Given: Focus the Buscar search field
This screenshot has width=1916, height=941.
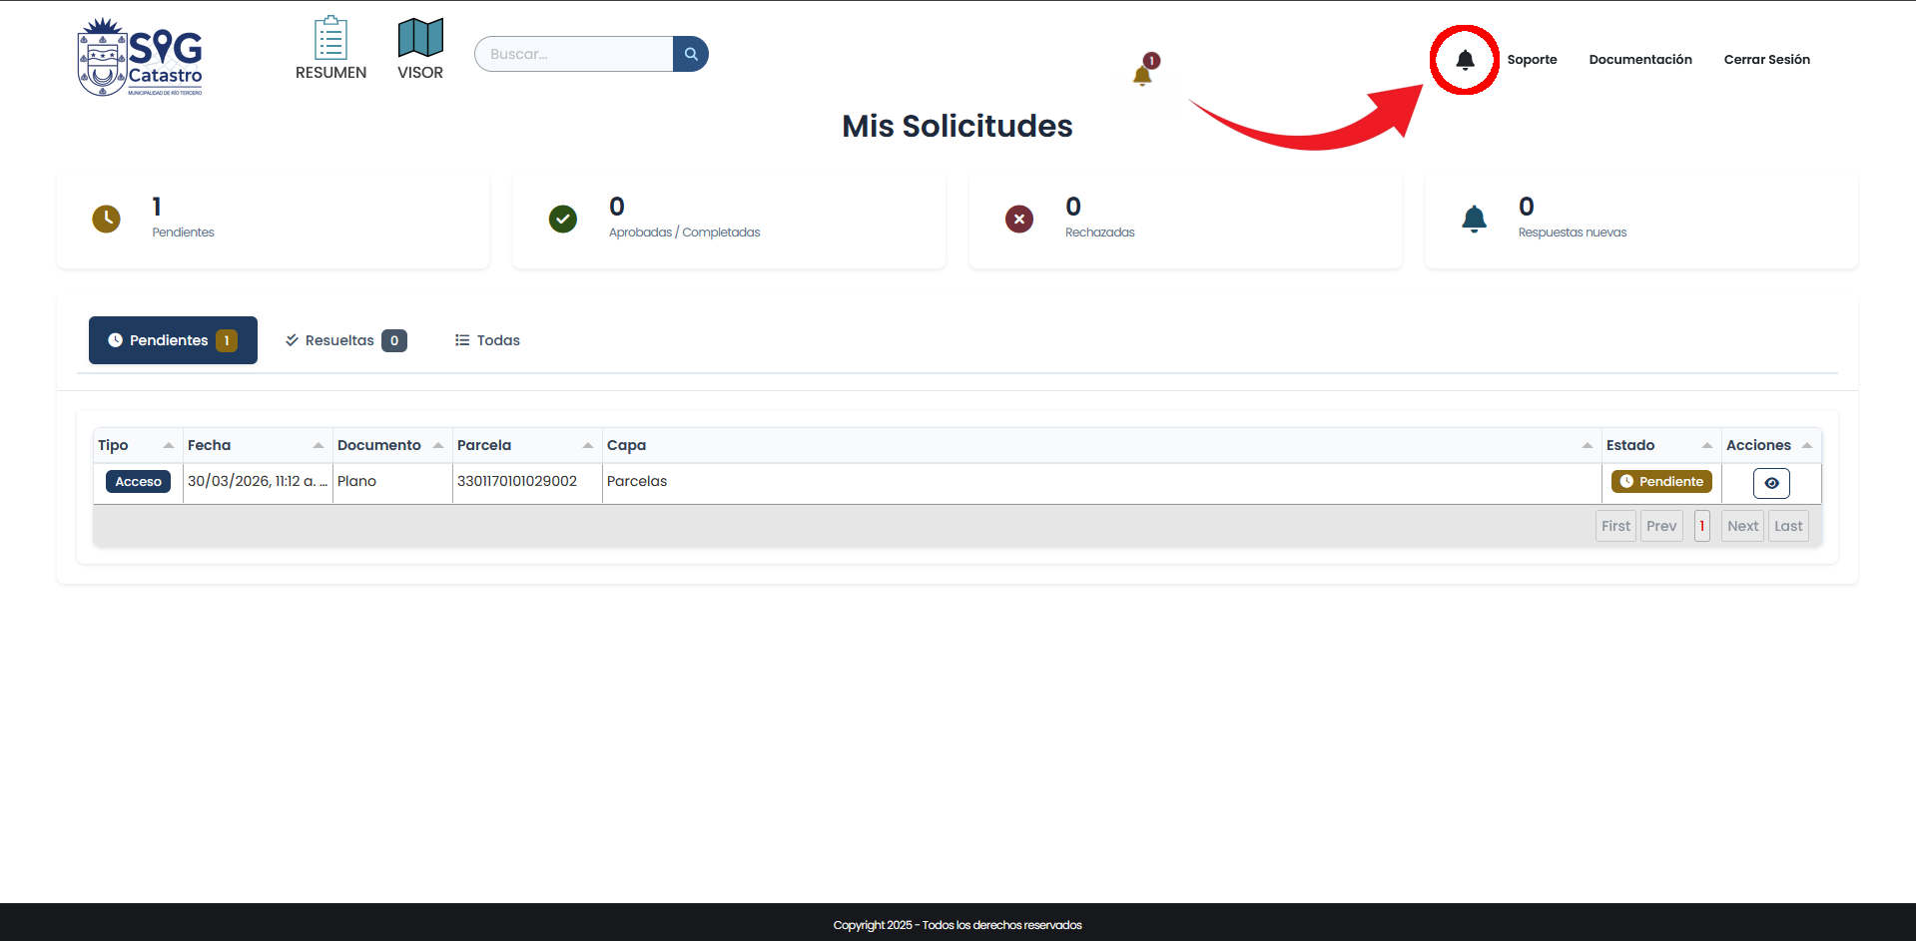Looking at the screenshot, I should [x=574, y=54].
